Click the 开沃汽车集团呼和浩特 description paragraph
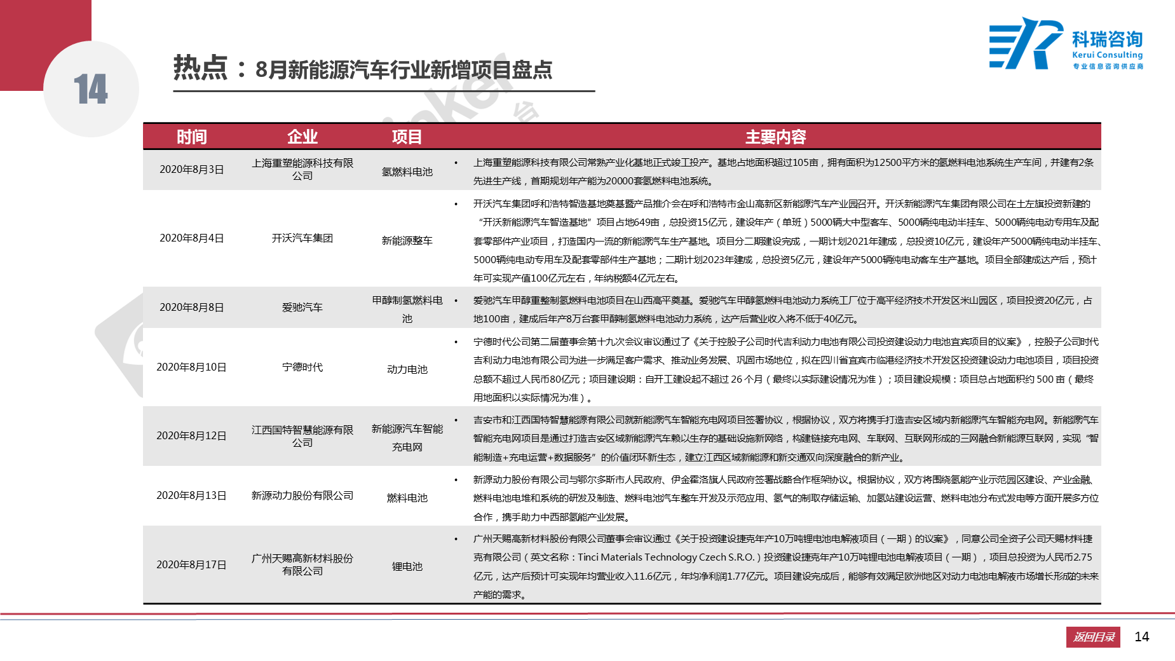 787,241
